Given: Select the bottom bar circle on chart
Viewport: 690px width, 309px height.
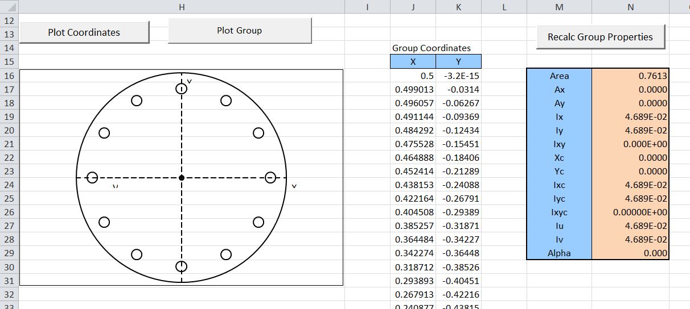Looking at the screenshot, I should pyautogui.click(x=181, y=266).
